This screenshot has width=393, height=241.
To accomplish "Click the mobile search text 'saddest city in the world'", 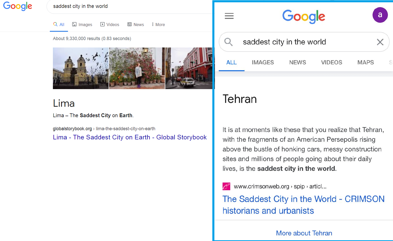I will point(284,42).
